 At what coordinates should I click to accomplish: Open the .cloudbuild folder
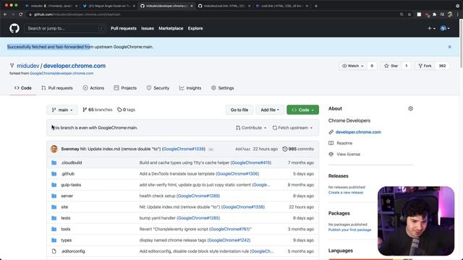click(72, 162)
